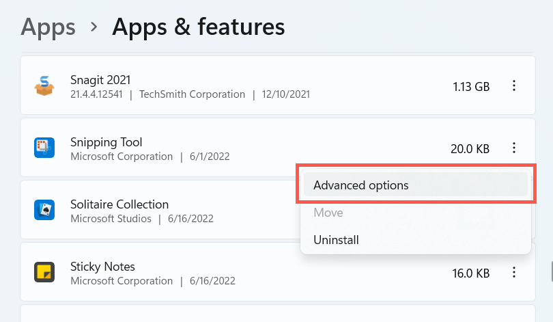
Task: Open the three-dot menu for Snagit 2021
Action: [x=514, y=86]
